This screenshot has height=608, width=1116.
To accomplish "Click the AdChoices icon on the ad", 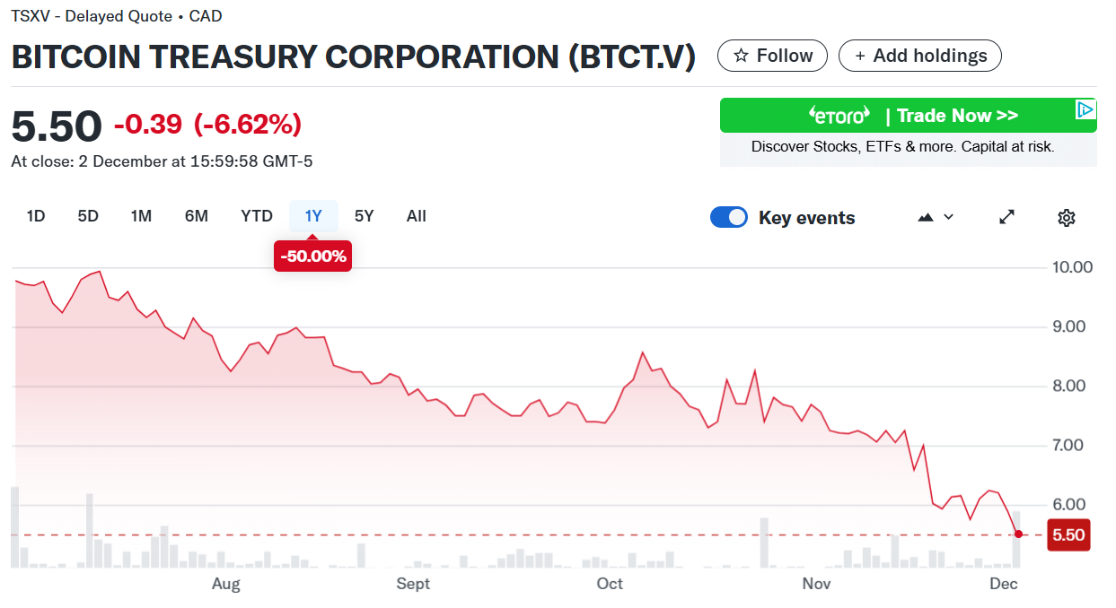I will [1085, 109].
